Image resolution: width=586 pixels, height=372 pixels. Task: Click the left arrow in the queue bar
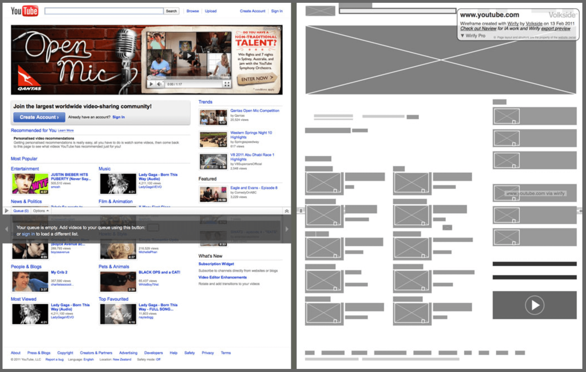tap(6, 229)
